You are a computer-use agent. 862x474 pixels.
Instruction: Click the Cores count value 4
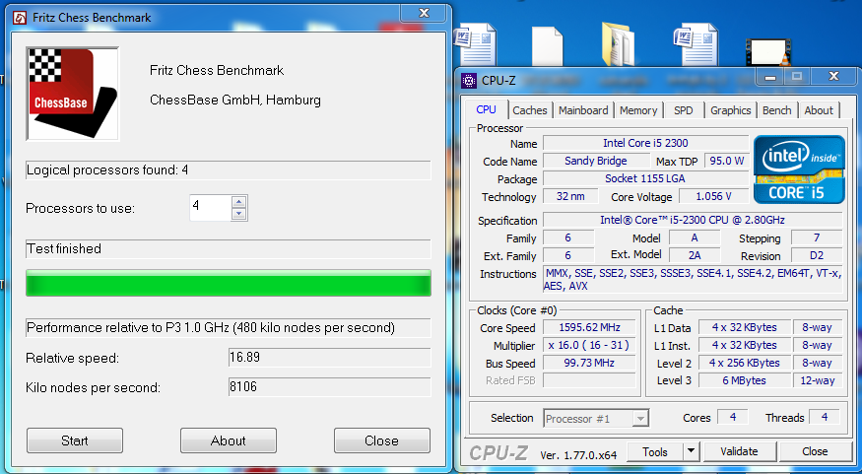(733, 418)
